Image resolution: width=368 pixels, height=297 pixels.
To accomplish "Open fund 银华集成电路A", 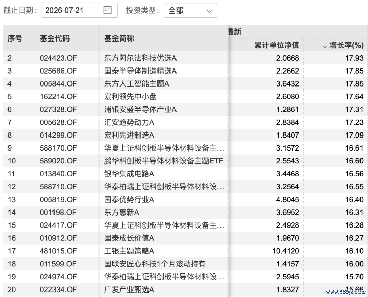I will [x=129, y=174].
